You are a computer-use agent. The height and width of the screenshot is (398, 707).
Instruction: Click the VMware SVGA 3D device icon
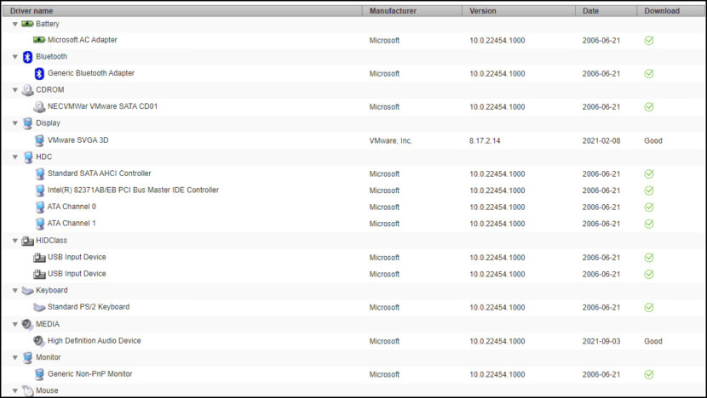(x=39, y=140)
